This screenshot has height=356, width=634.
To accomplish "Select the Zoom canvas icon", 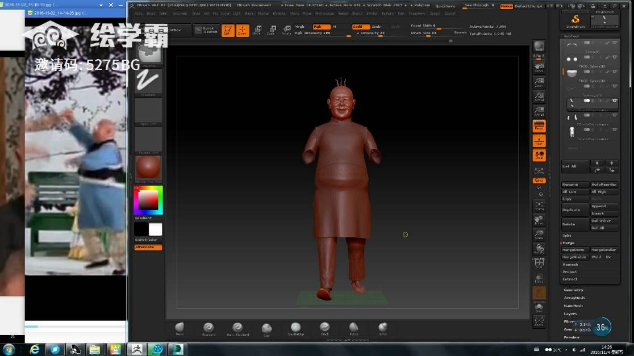I will 539,82.
